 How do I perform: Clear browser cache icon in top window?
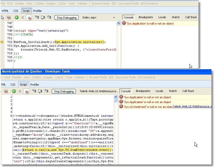[x=9, y=17]
